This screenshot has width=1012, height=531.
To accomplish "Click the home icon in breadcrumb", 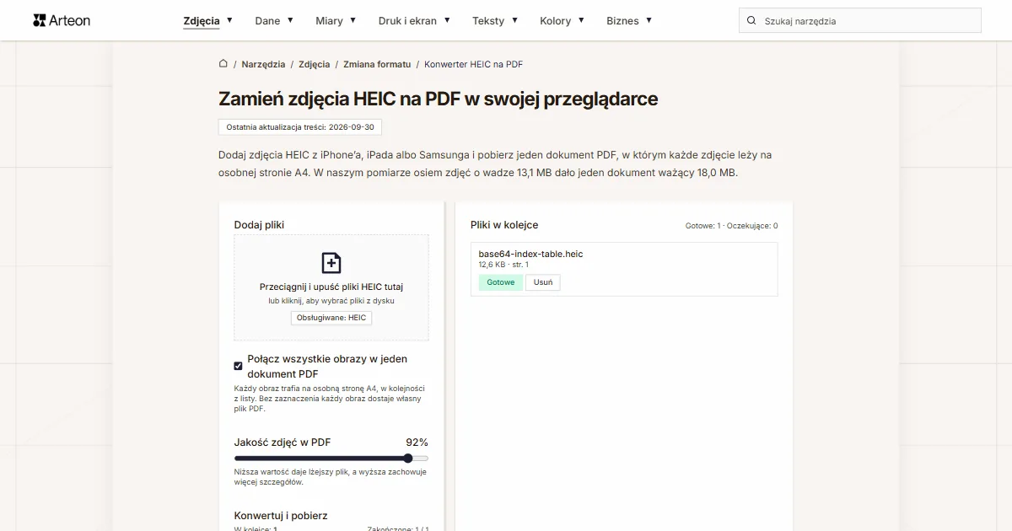I will pyautogui.click(x=223, y=63).
